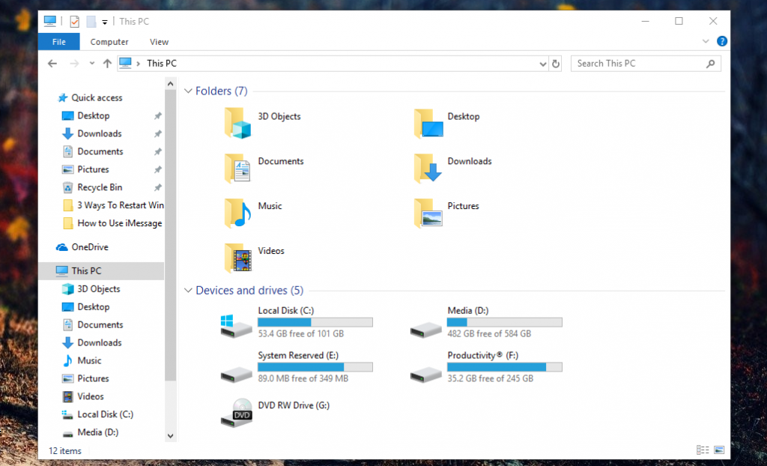Open the search box help icon

(x=721, y=41)
